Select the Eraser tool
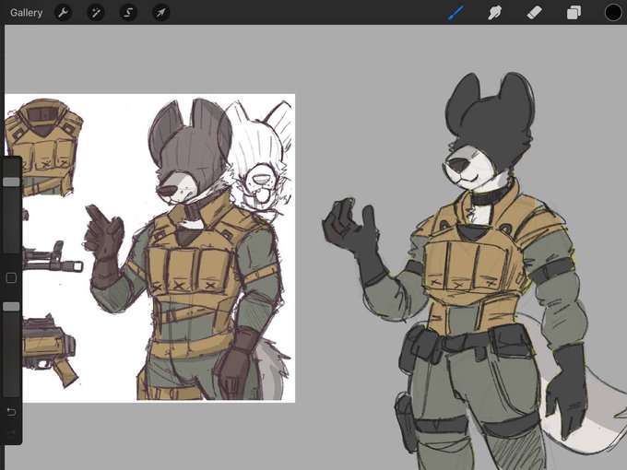 (534, 13)
